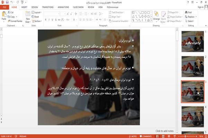Viewport: 208px width, 138px height.
Task: Cut the selection with the scissors icon
Action: 10,12
